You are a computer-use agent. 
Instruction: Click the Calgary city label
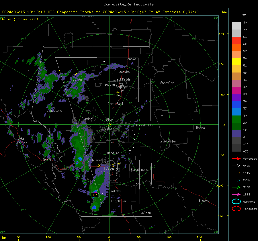pos(112,168)
